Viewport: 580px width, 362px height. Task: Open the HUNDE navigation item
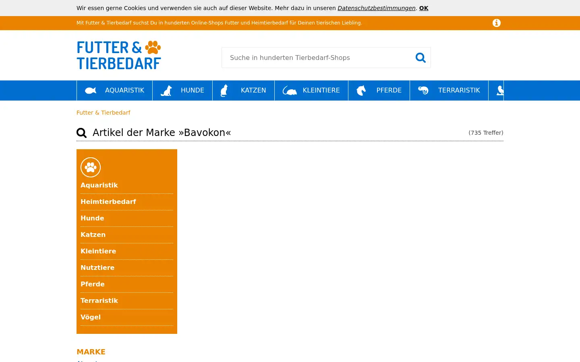click(x=182, y=90)
